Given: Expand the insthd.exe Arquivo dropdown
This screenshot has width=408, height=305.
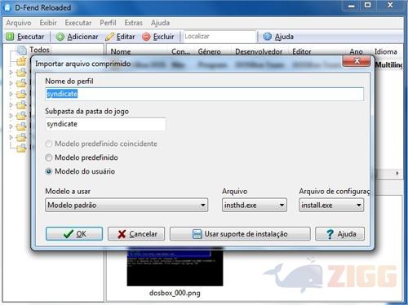Looking at the screenshot, I should (255, 205).
